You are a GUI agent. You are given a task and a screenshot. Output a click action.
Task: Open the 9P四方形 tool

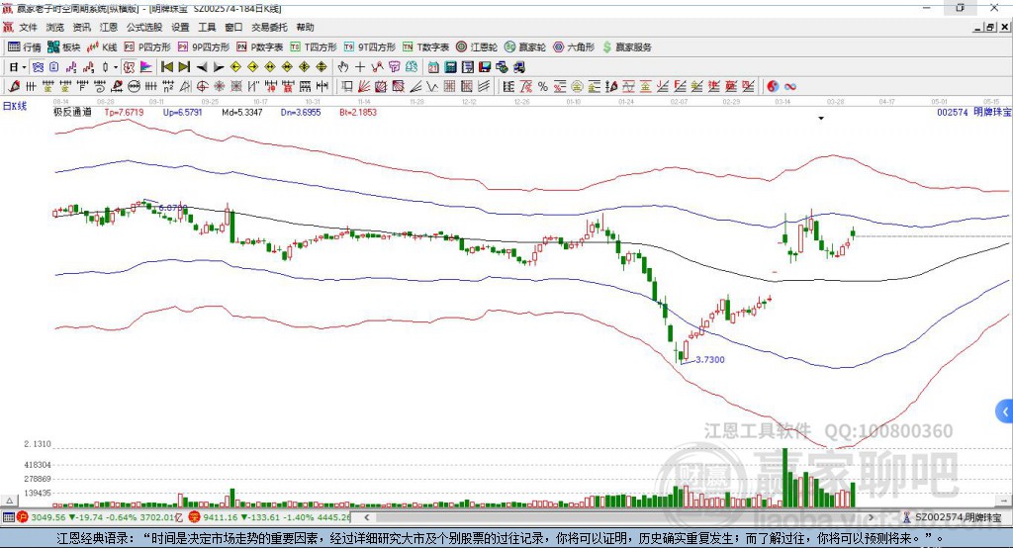point(204,47)
